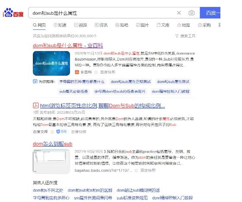Switch to the 知道 tab
The height and width of the screenshot is (202, 242).
(60, 25)
